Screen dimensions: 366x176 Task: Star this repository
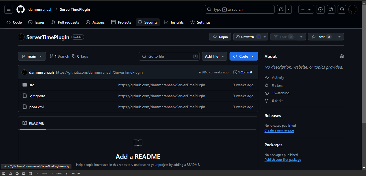(321, 37)
